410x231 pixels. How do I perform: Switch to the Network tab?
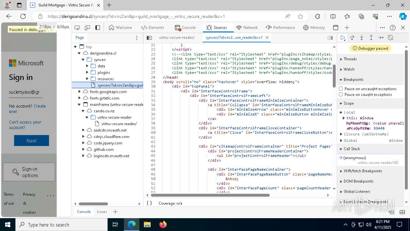247,28
